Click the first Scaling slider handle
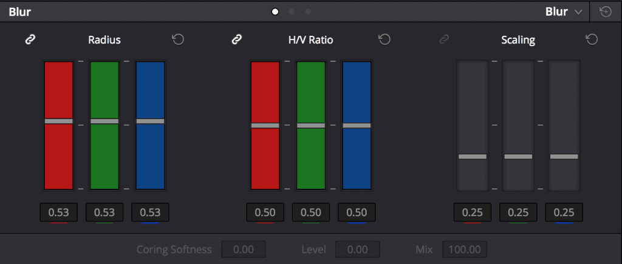The image size is (622, 264). [473, 157]
